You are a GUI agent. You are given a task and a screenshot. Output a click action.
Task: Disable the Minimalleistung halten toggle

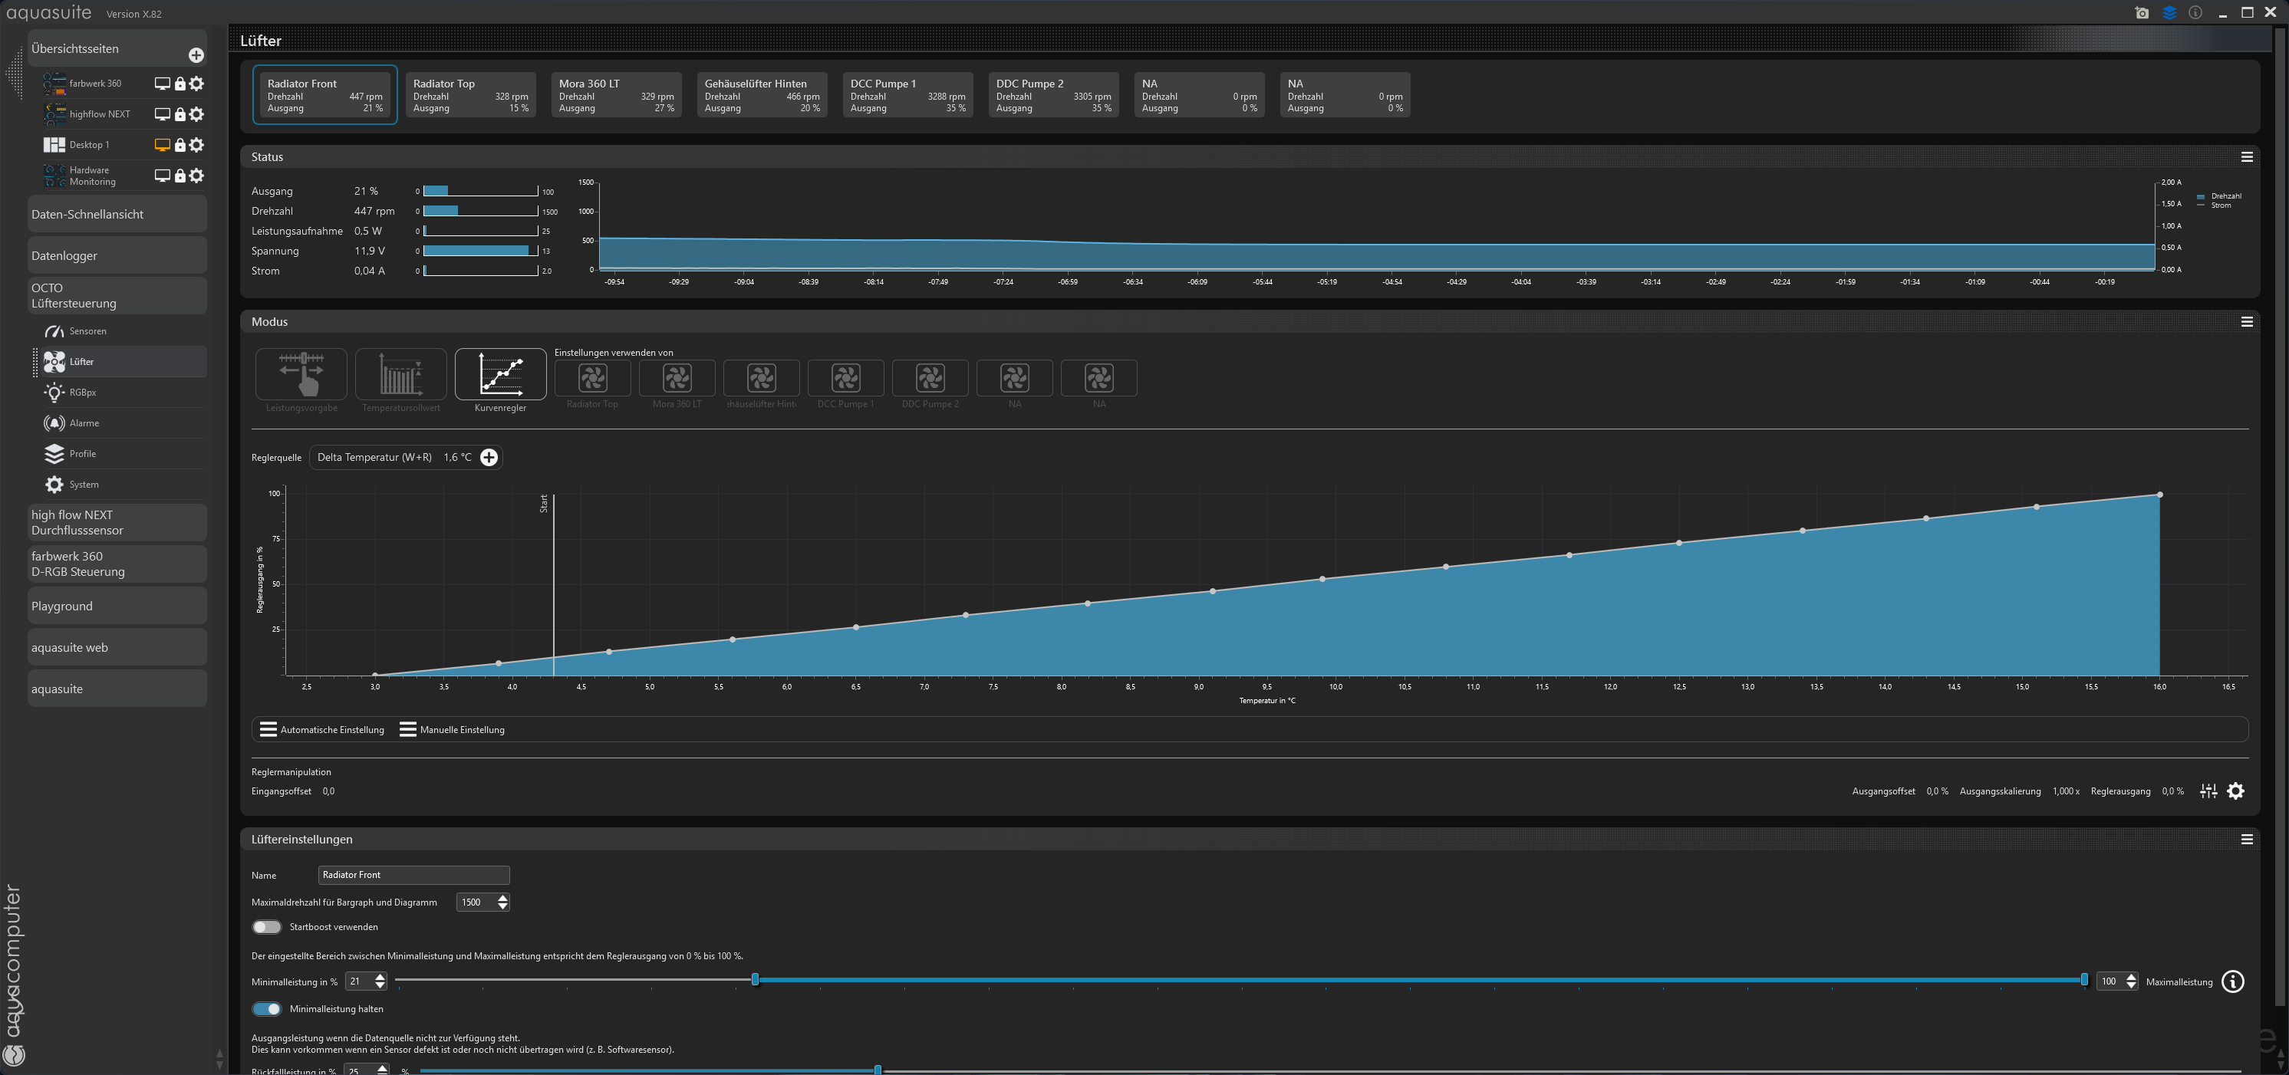tap(267, 1008)
